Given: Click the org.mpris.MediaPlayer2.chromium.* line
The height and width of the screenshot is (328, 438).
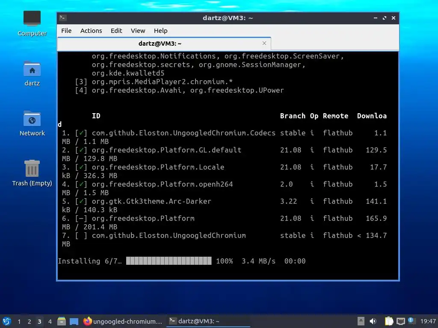Looking at the screenshot, I should [x=162, y=82].
